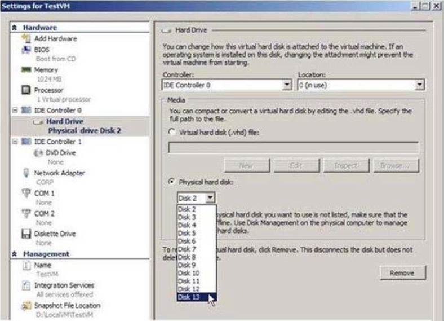The height and width of the screenshot is (321, 444).
Task: Click the Diskette Drive floppy icon
Action: tap(26, 234)
